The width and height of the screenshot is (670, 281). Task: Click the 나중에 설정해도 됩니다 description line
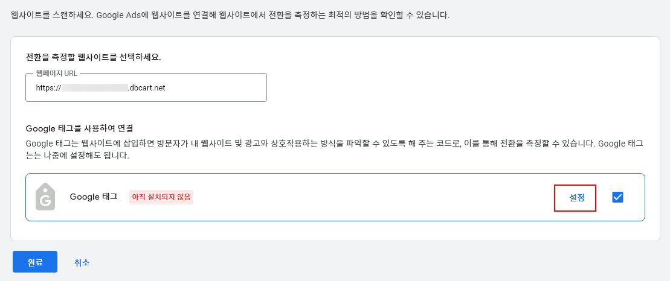[x=79, y=156]
